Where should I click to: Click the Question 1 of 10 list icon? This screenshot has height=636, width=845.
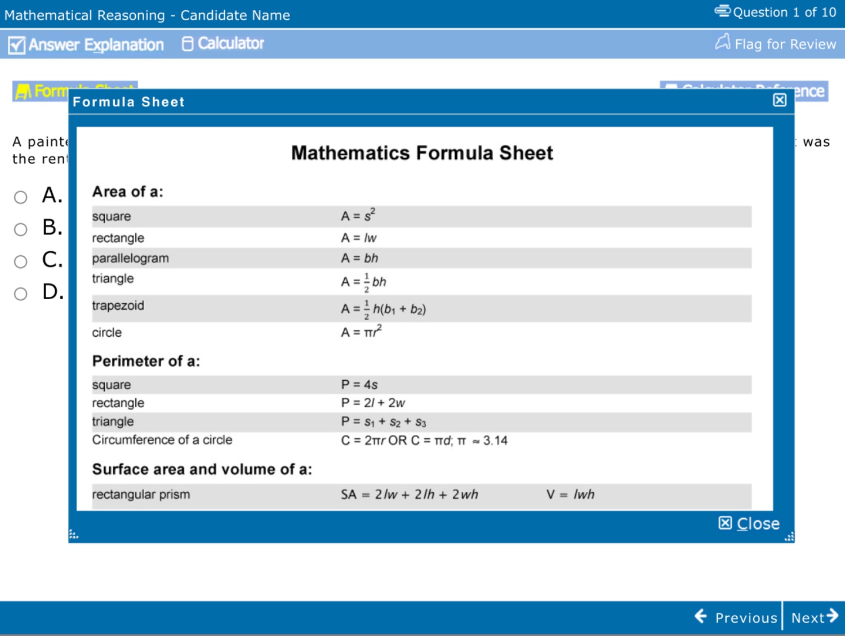click(722, 11)
